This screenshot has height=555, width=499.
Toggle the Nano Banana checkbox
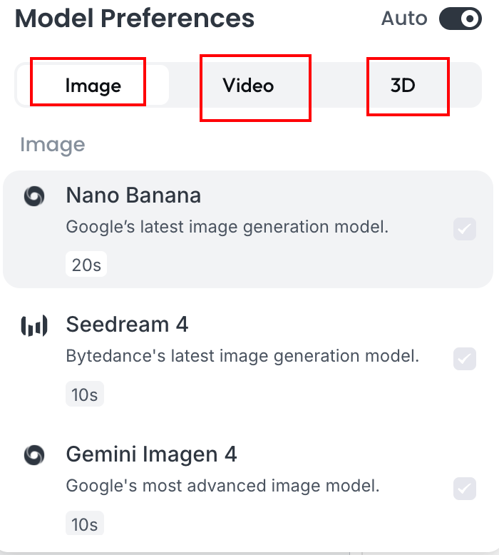coord(465,229)
